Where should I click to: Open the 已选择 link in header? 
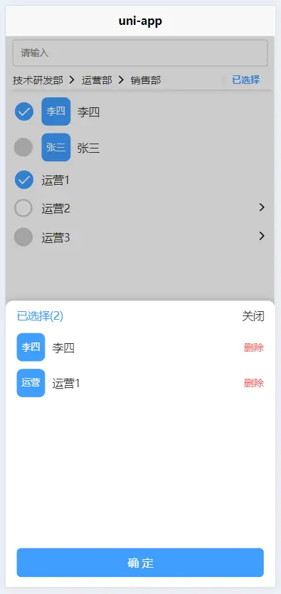[x=245, y=80]
